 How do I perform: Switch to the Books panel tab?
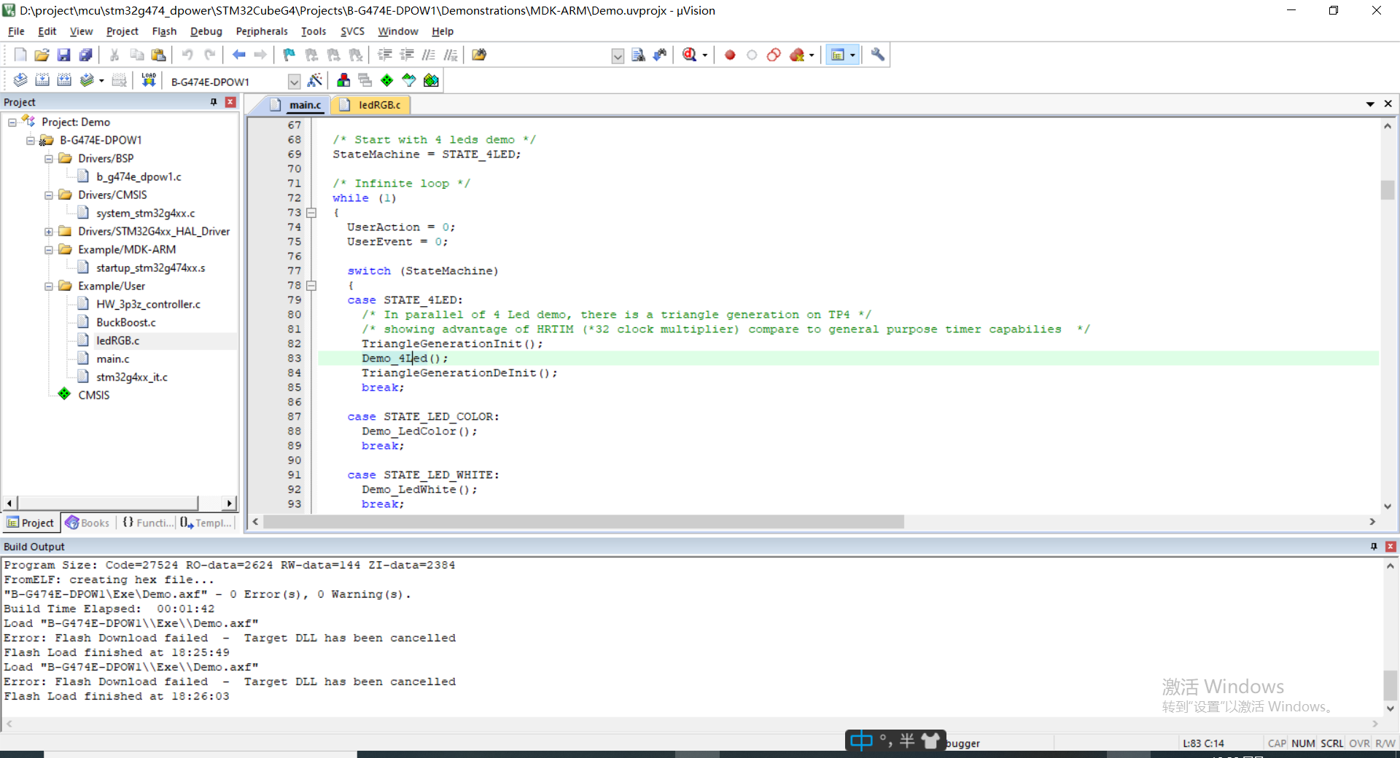coord(87,523)
